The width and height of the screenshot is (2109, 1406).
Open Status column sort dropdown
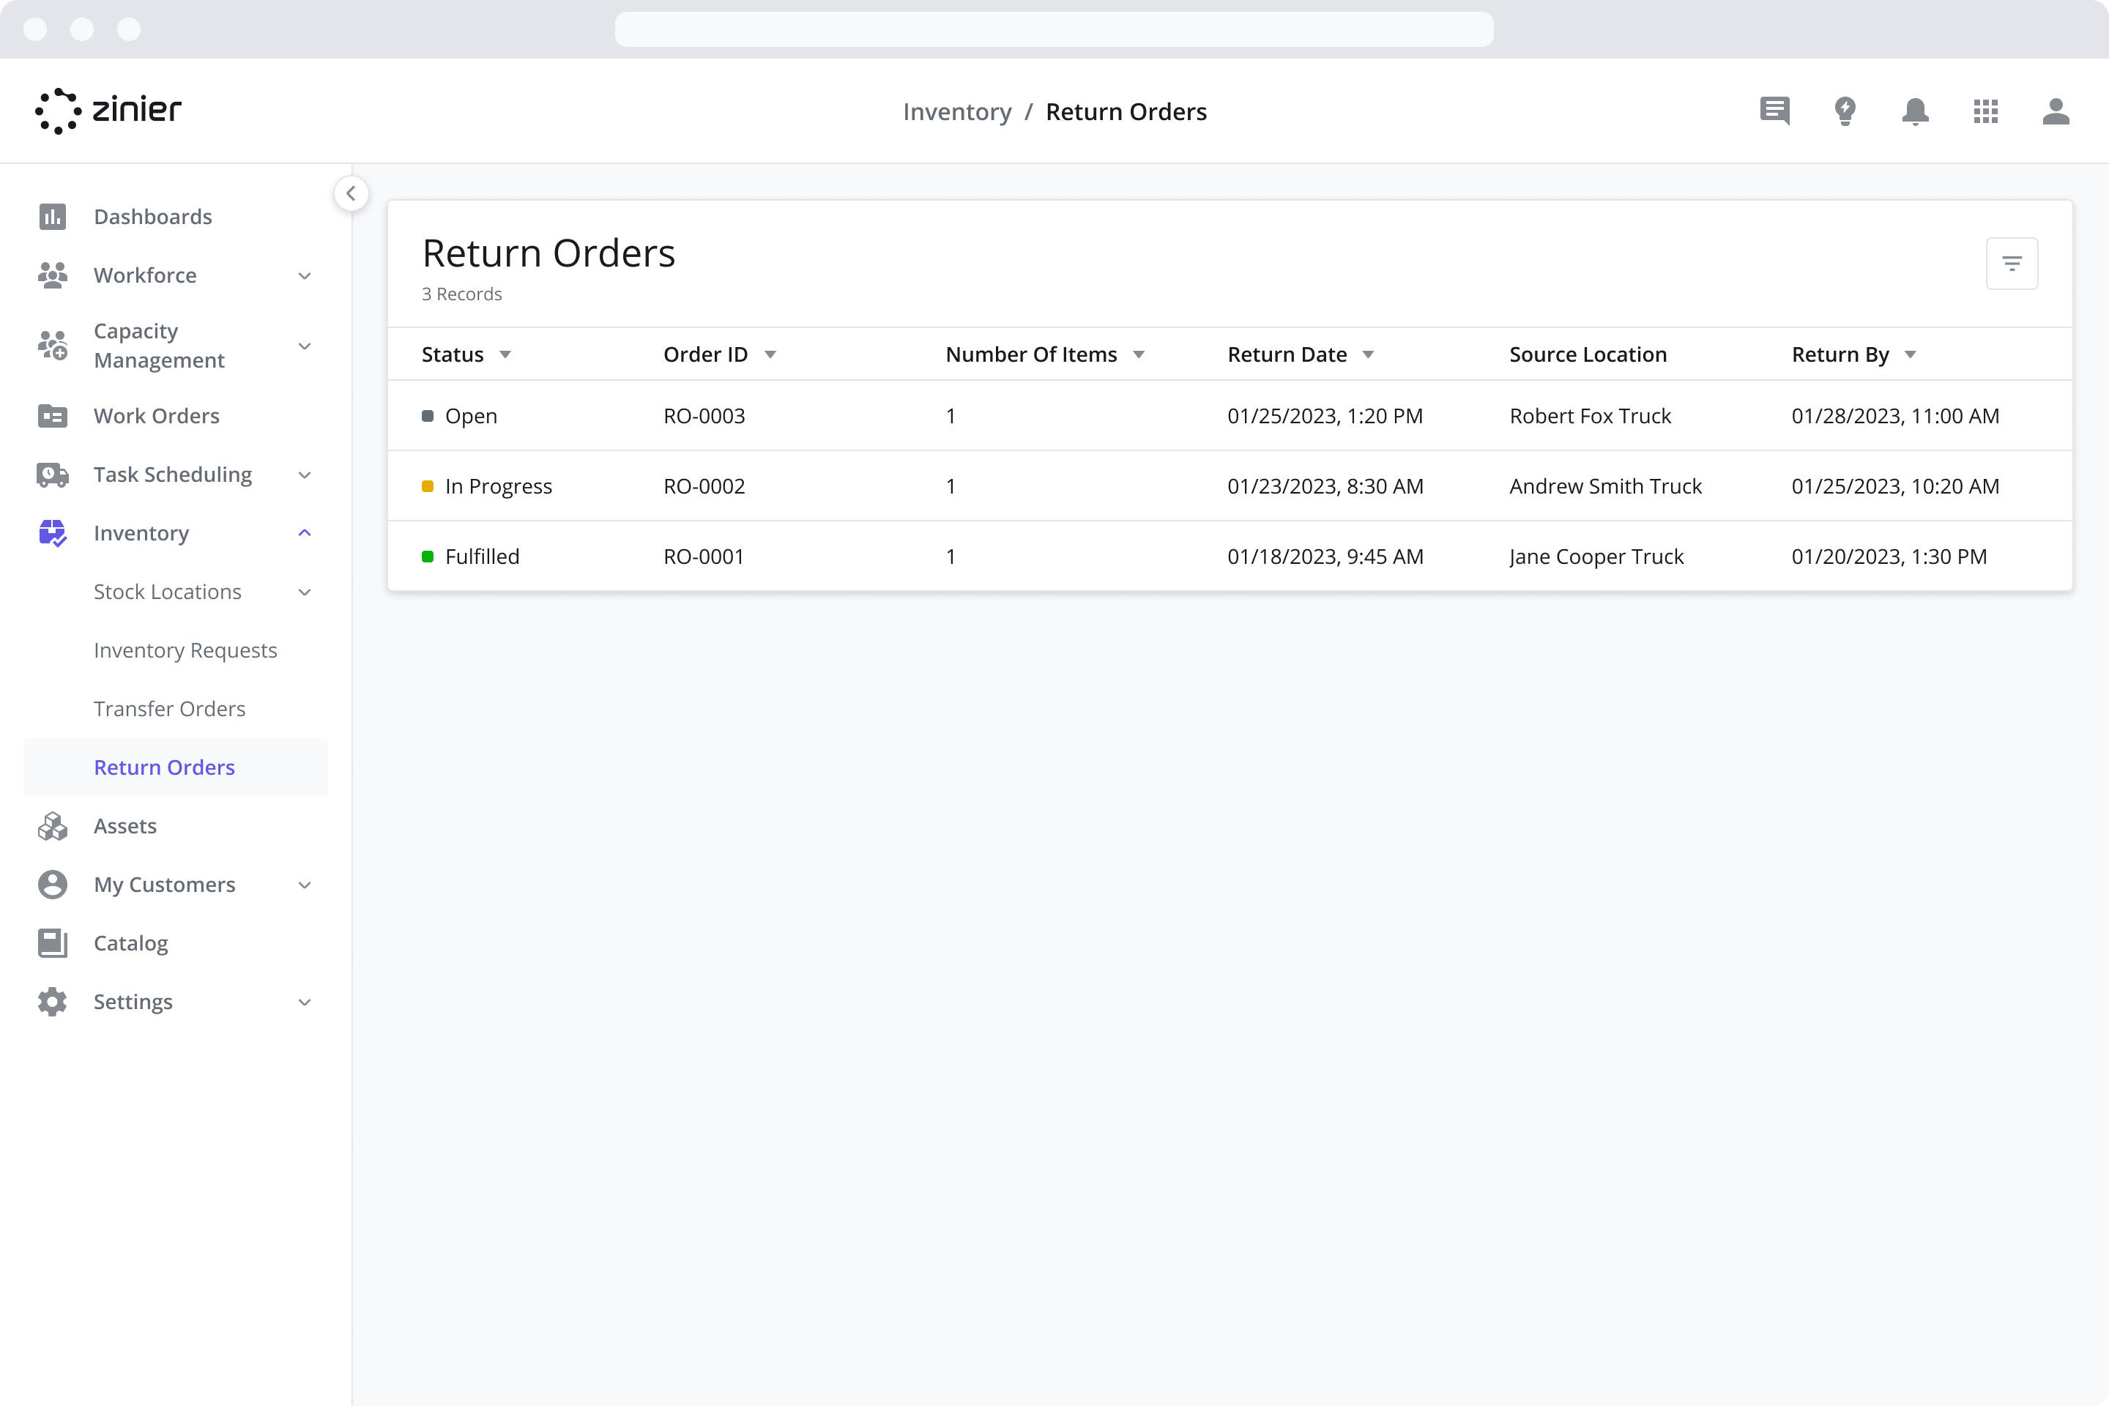[x=506, y=355]
